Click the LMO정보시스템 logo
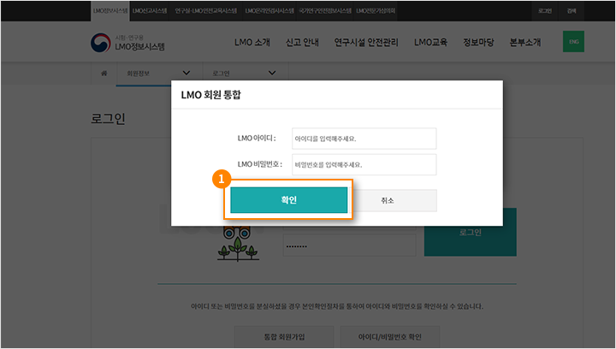 click(x=127, y=43)
